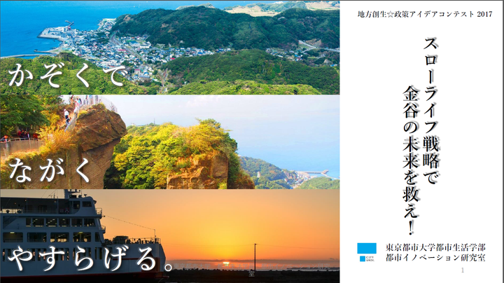Select the cliff lookout photo in the middle
Screen dimensions: 504x283
pyautogui.click(x=169, y=141)
